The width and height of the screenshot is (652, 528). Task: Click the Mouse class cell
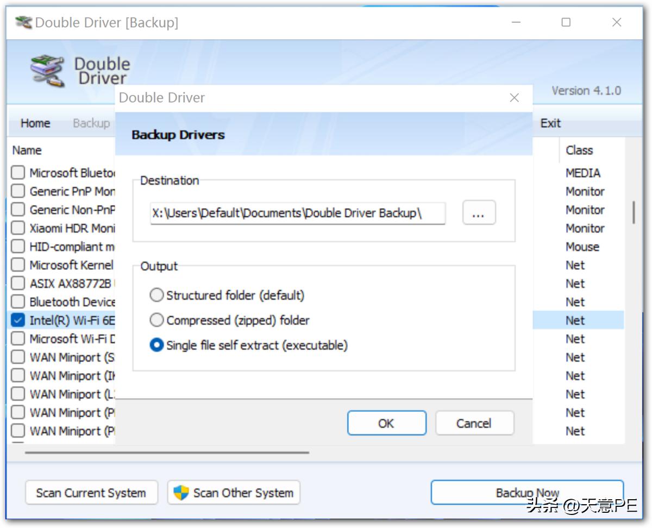tap(582, 247)
